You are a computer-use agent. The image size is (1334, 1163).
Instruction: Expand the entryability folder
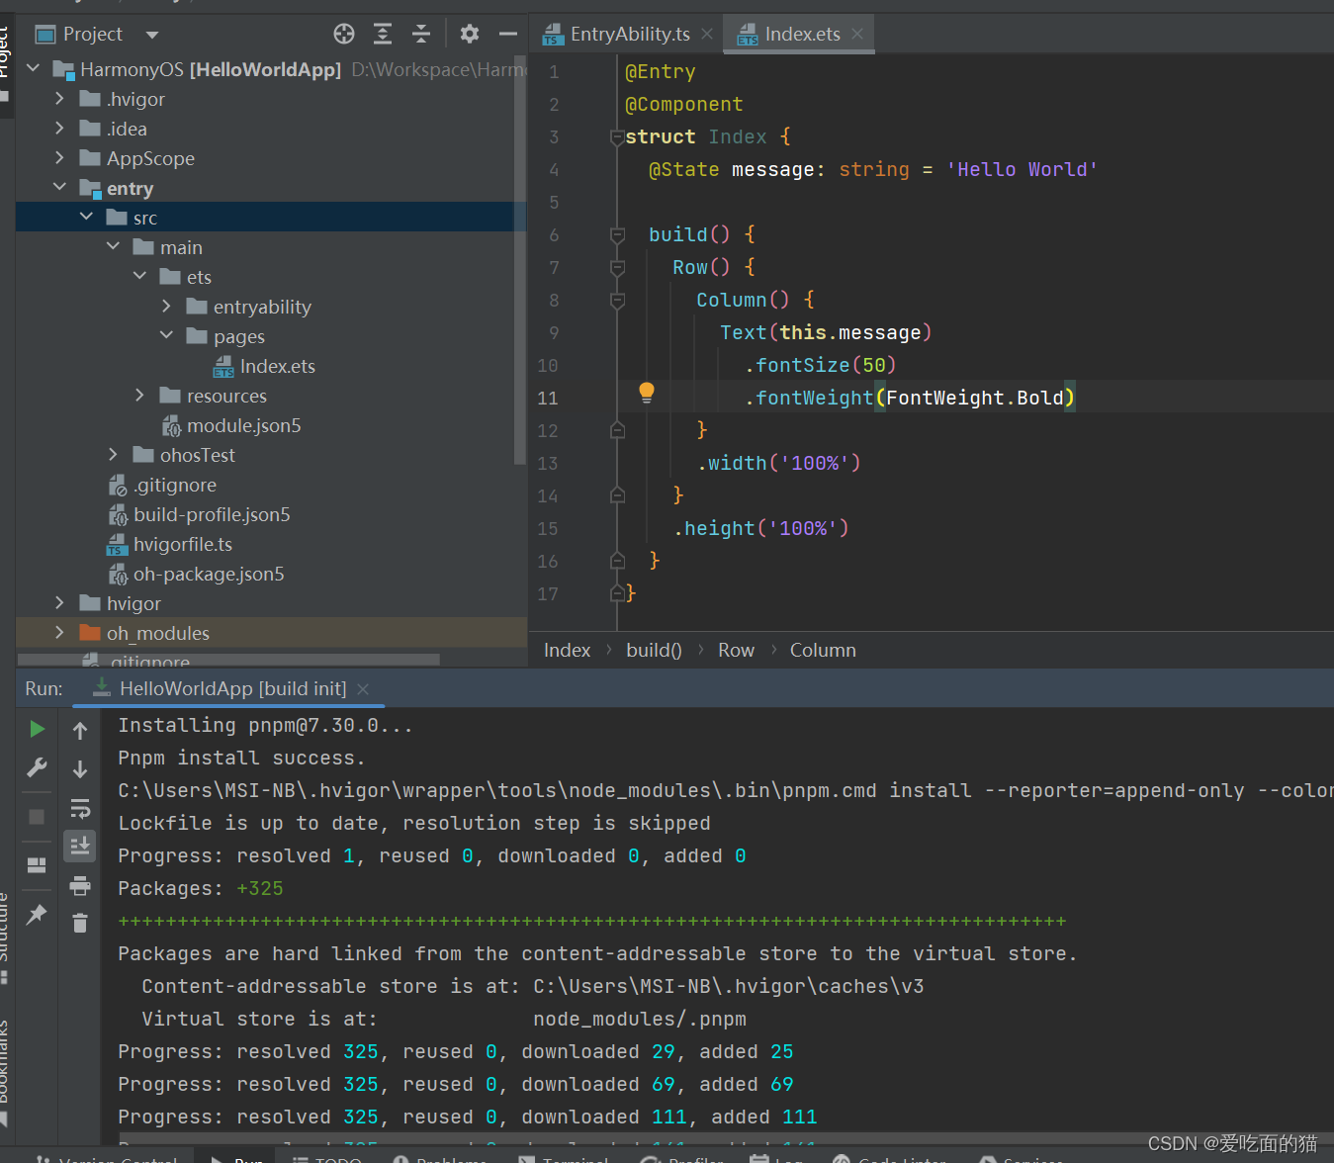[x=166, y=306]
